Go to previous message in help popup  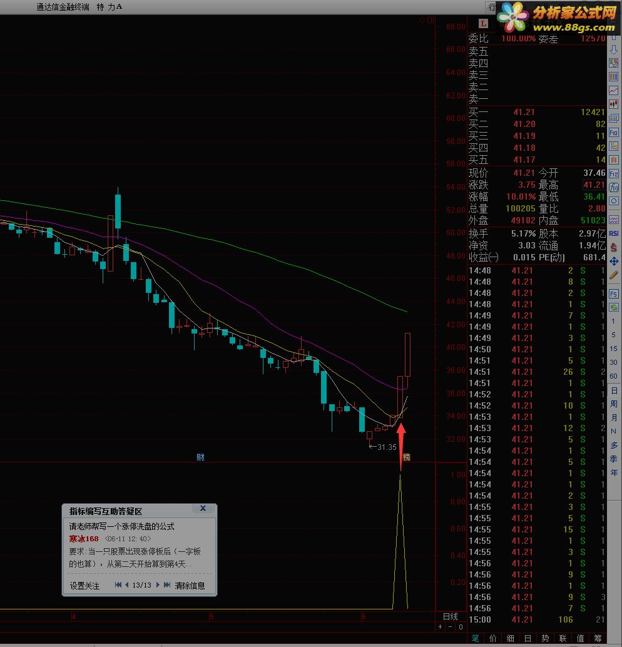coord(126,584)
